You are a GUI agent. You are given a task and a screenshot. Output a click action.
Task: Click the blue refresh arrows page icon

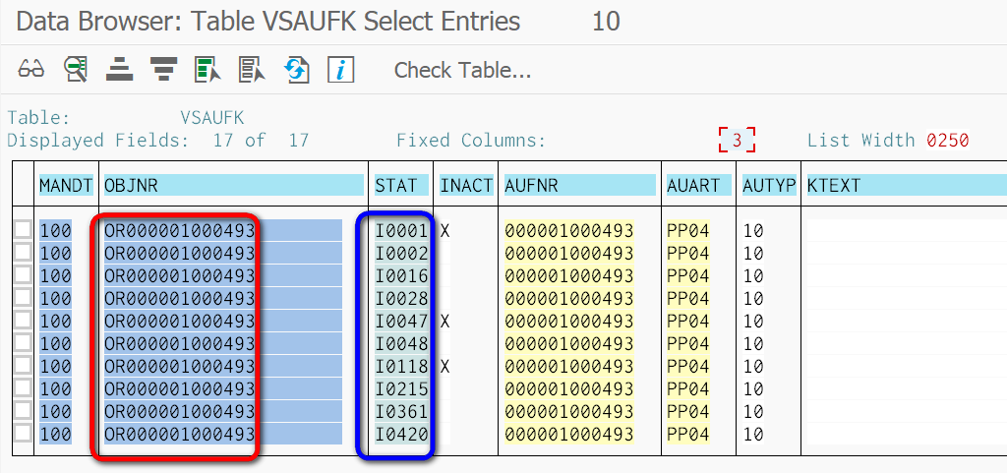[x=296, y=69]
